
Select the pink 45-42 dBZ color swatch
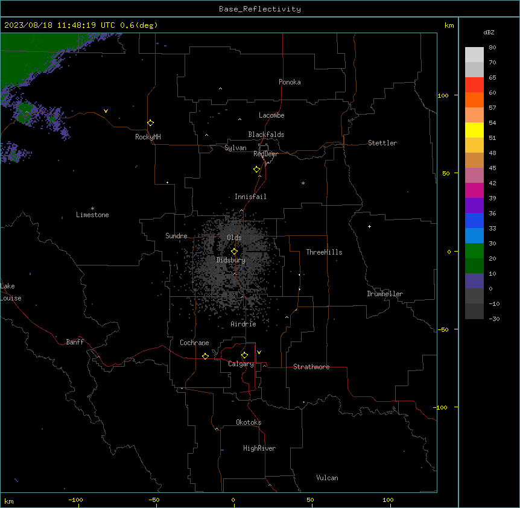coord(474,176)
